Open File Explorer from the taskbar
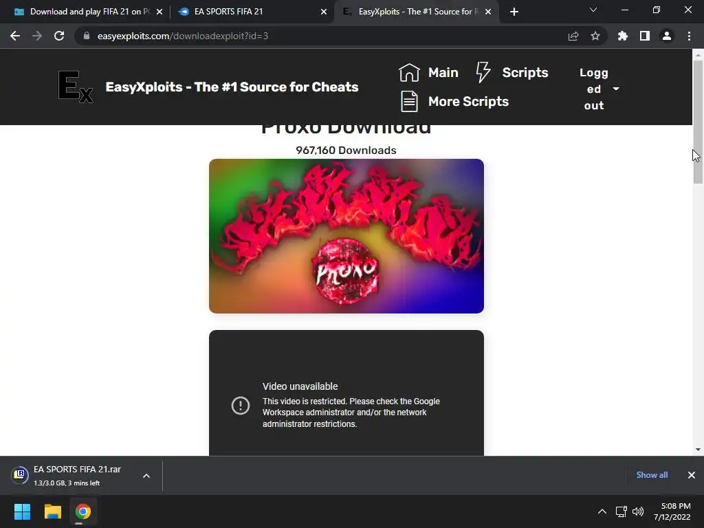 [52, 511]
